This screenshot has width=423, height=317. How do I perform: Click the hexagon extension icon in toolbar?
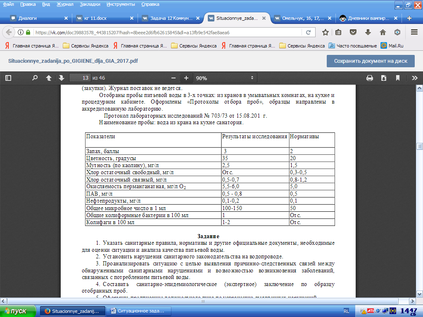[397, 32]
